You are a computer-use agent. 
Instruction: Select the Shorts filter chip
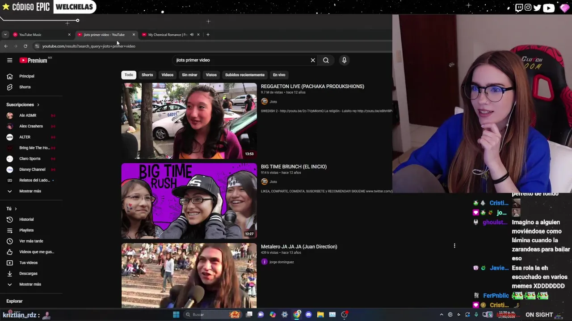point(147,75)
